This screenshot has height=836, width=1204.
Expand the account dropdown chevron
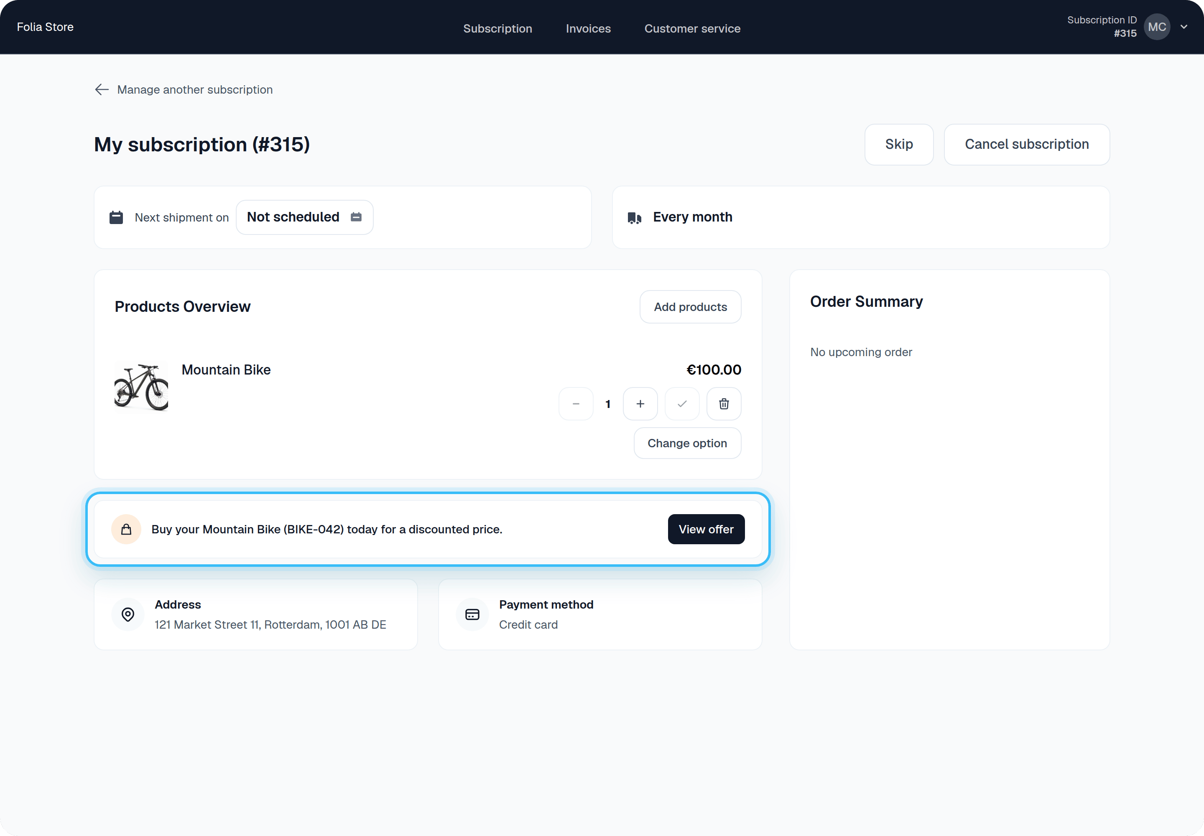pos(1184,27)
